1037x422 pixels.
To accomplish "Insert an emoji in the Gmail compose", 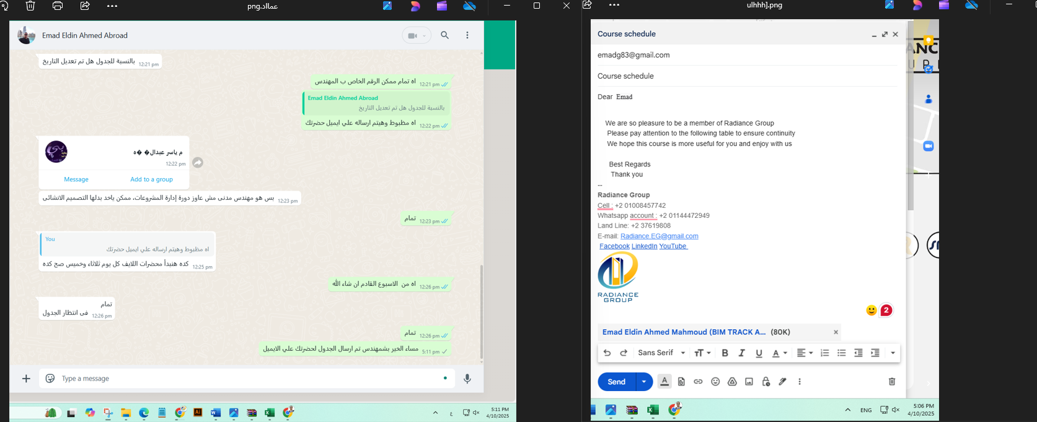I will [x=715, y=382].
